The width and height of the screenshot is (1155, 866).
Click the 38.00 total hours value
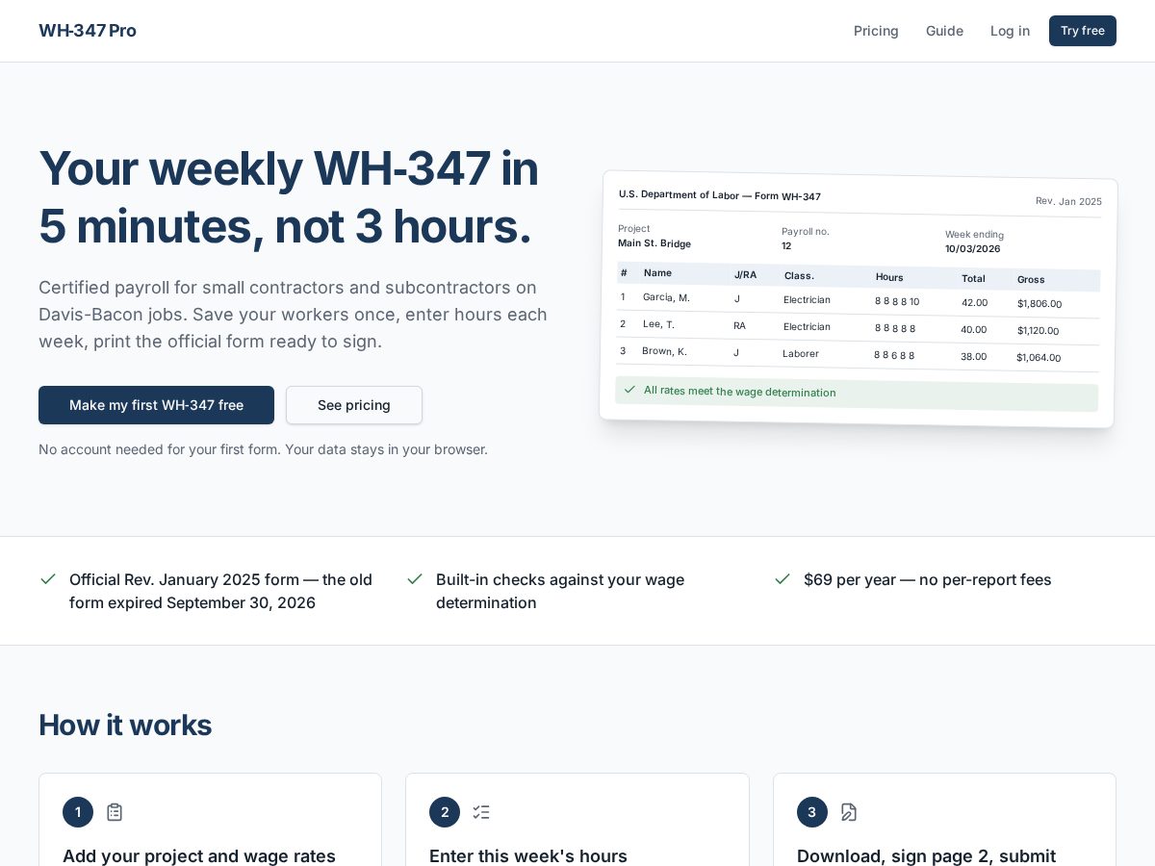(973, 356)
